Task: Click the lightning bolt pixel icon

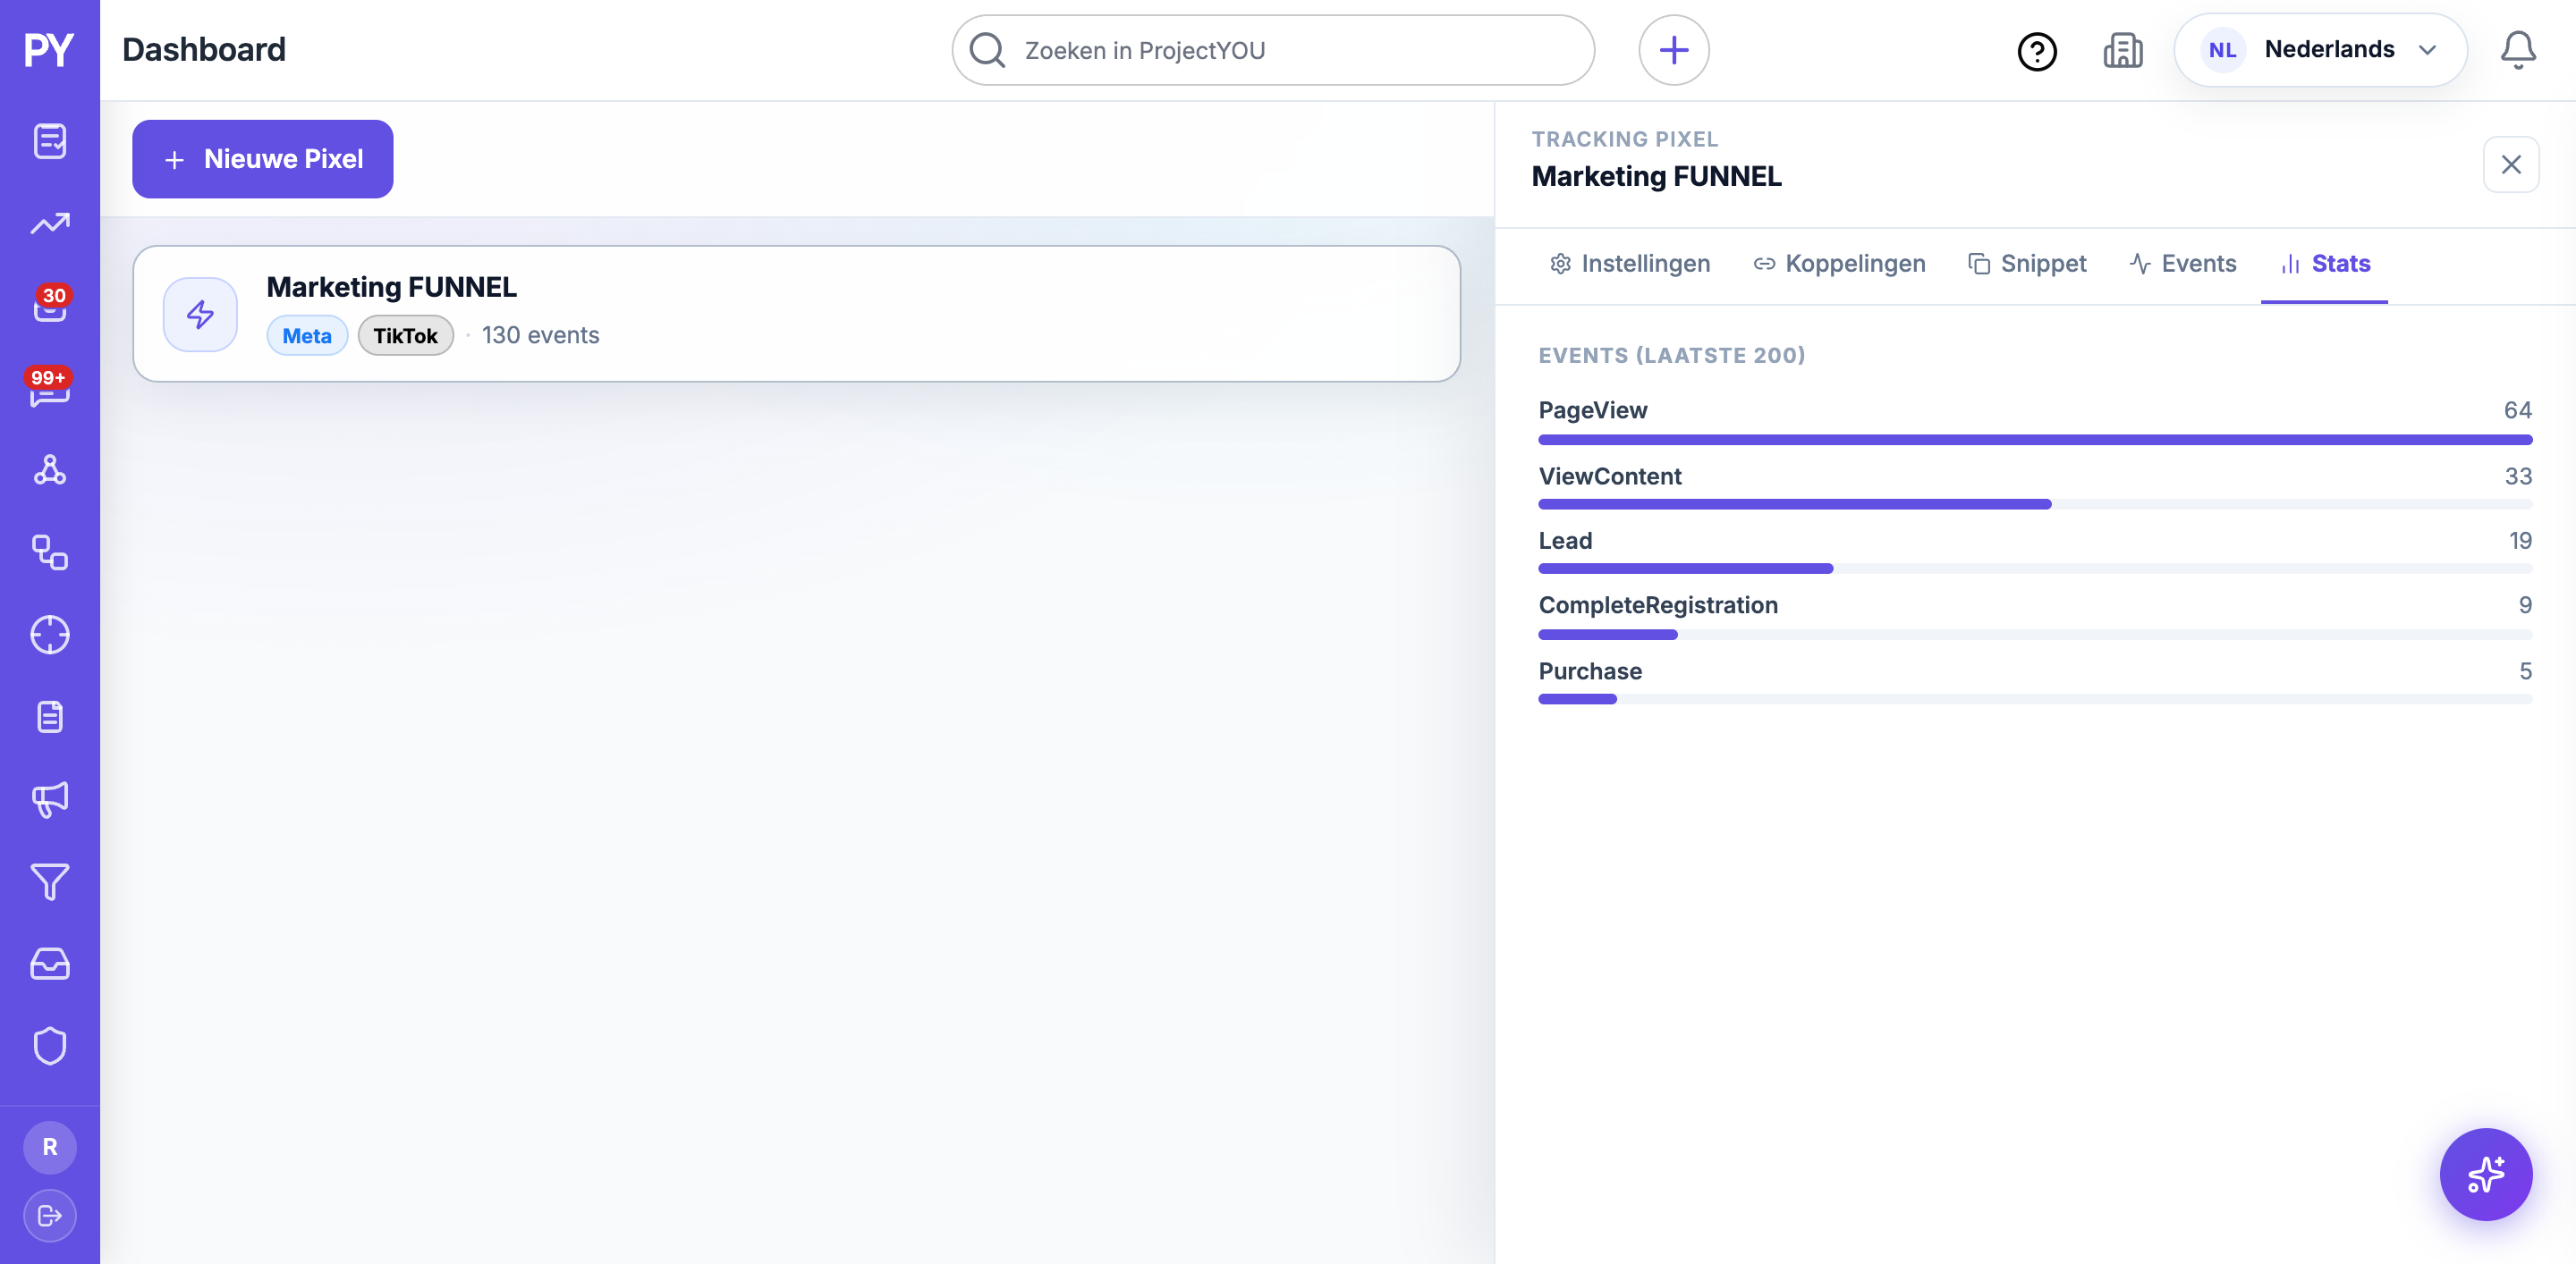Action: tap(200, 314)
